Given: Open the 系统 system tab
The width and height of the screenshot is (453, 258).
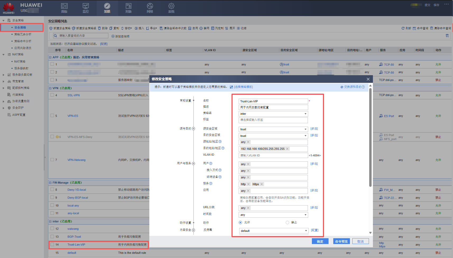Looking at the screenshot, I should pyautogui.click(x=171, y=8).
